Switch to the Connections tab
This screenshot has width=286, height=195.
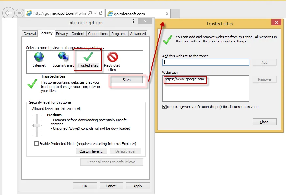click(98, 34)
